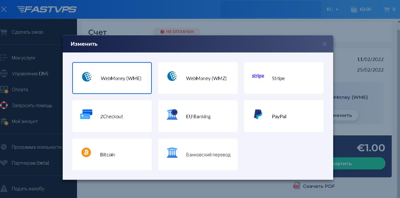This screenshot has height=198, width=400.
Task: Click the PDF file icon
Action: [x=297, y=186]
